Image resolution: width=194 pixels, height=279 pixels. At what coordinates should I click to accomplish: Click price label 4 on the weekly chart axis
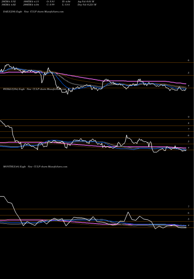point(189,148)
